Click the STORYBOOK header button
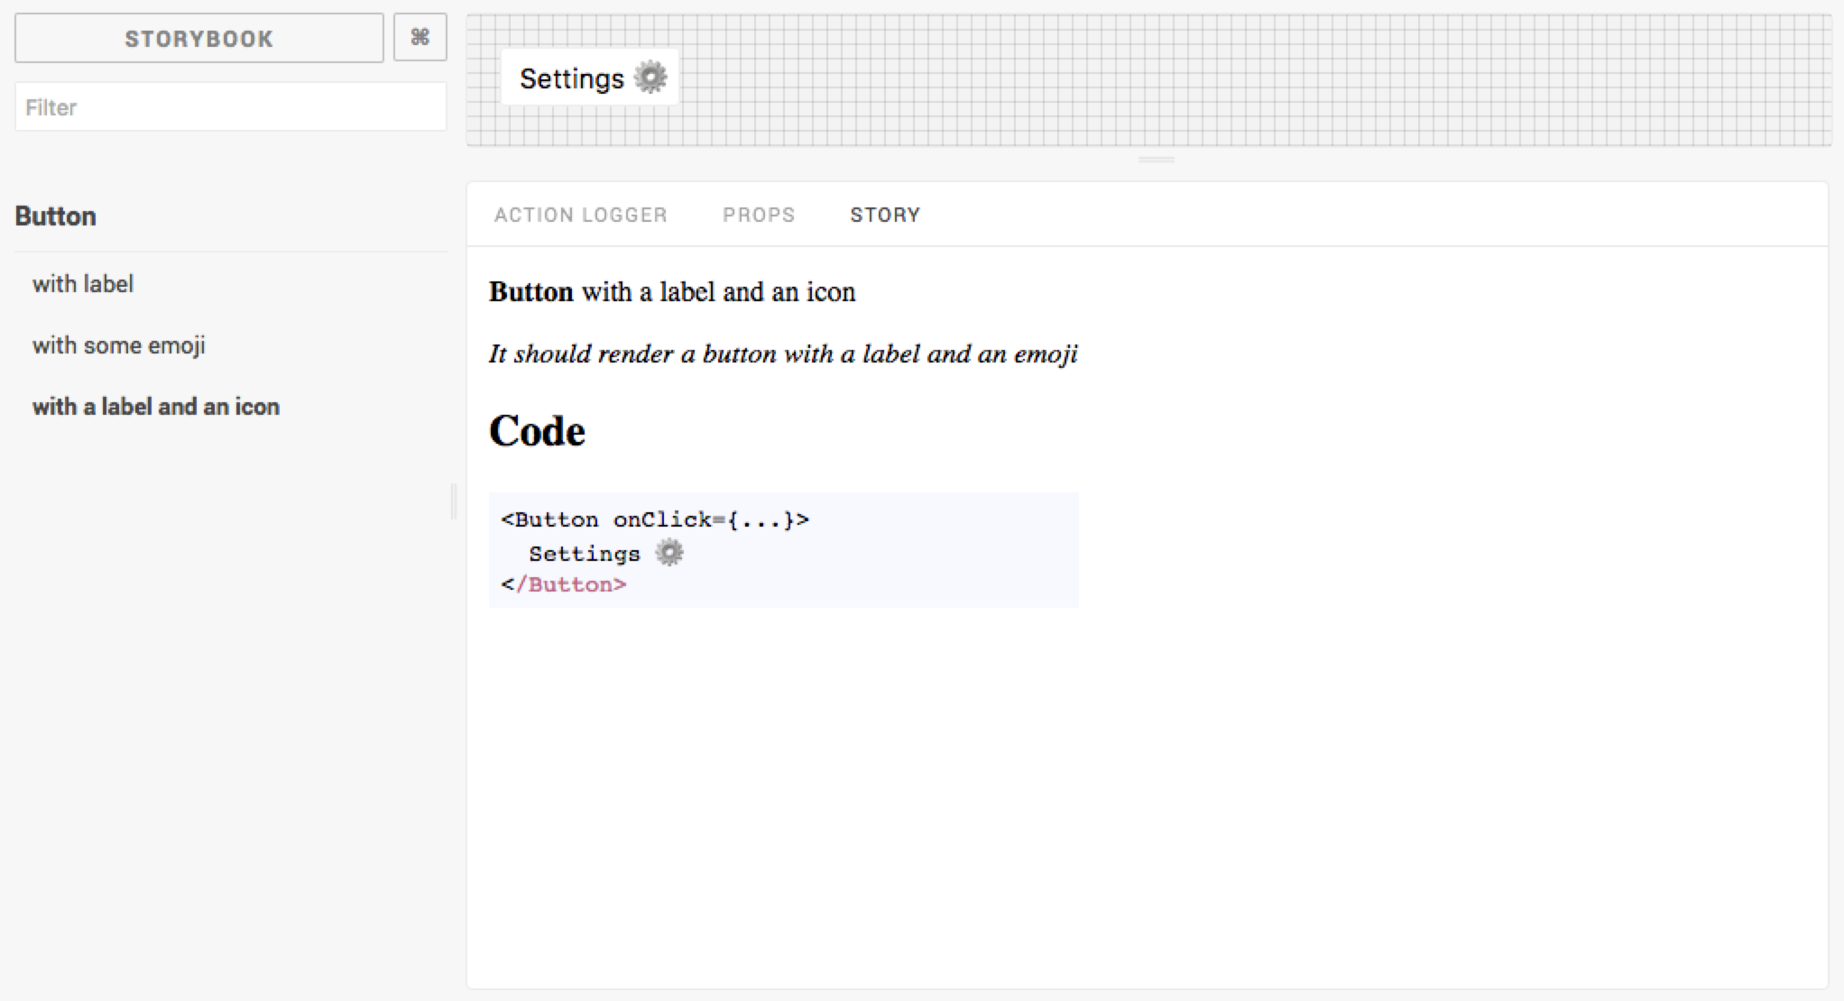The image size is (1844, 1001). tap(198, 38)
